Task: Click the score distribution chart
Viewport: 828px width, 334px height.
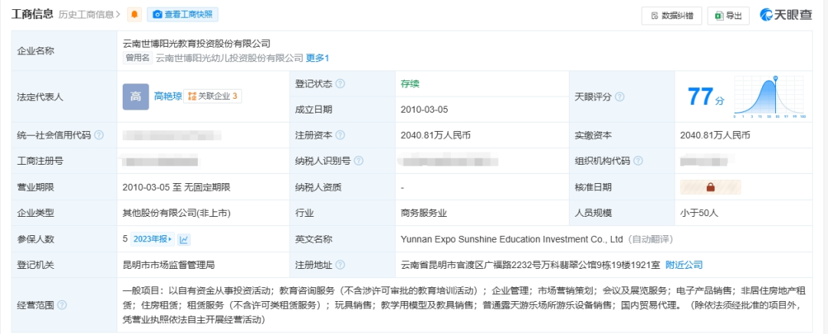Action: [x=770, y=97]
